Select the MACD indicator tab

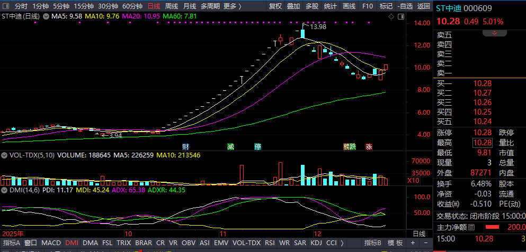tap(51, 242)
